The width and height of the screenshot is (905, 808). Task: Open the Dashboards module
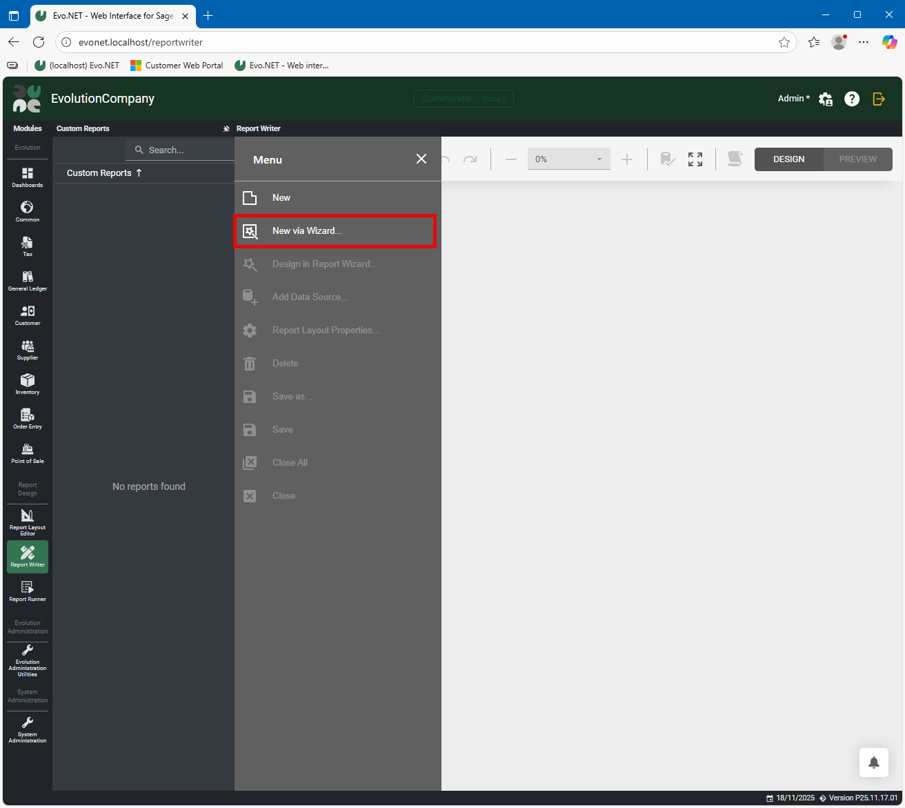(x=27, y=177)
